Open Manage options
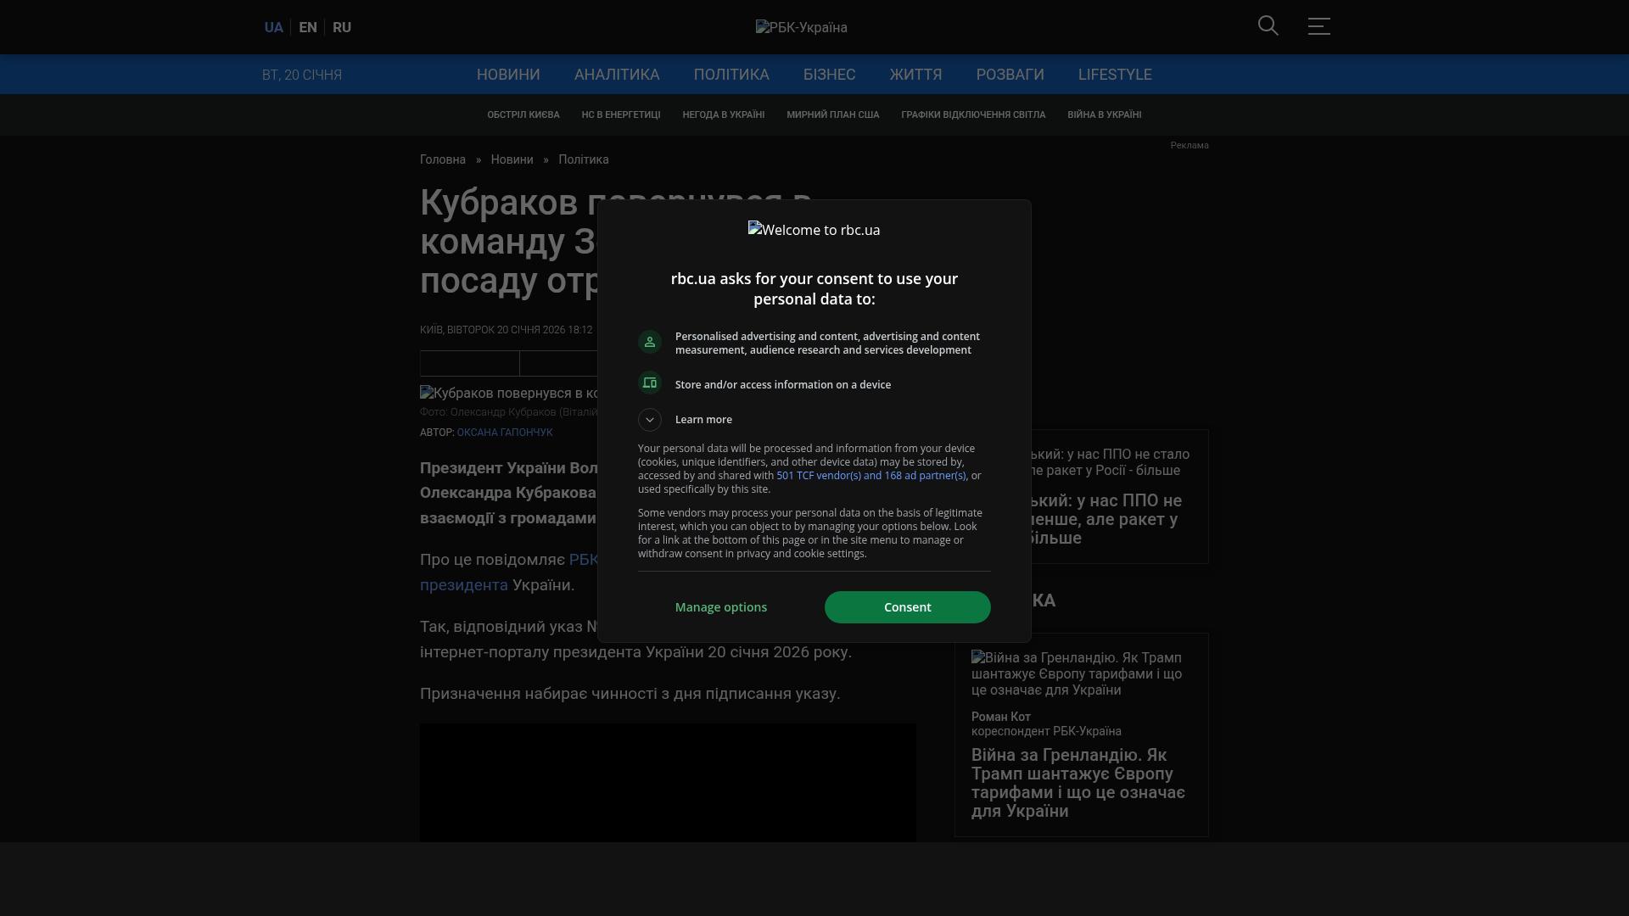 pyautogui.click(x=720, y=607)
